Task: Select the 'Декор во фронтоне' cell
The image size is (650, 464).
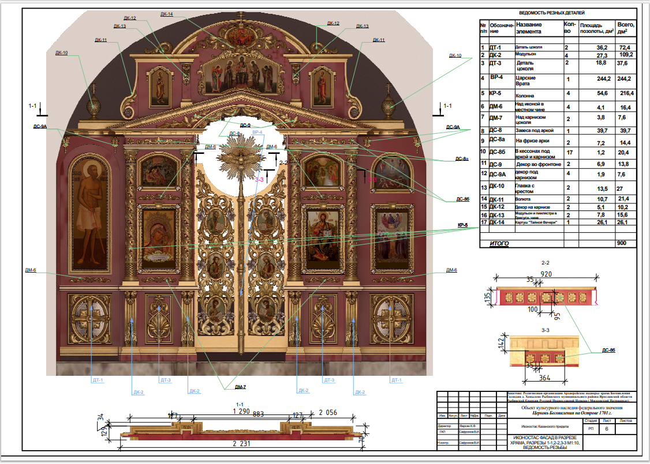Action: tap(538, 164)
